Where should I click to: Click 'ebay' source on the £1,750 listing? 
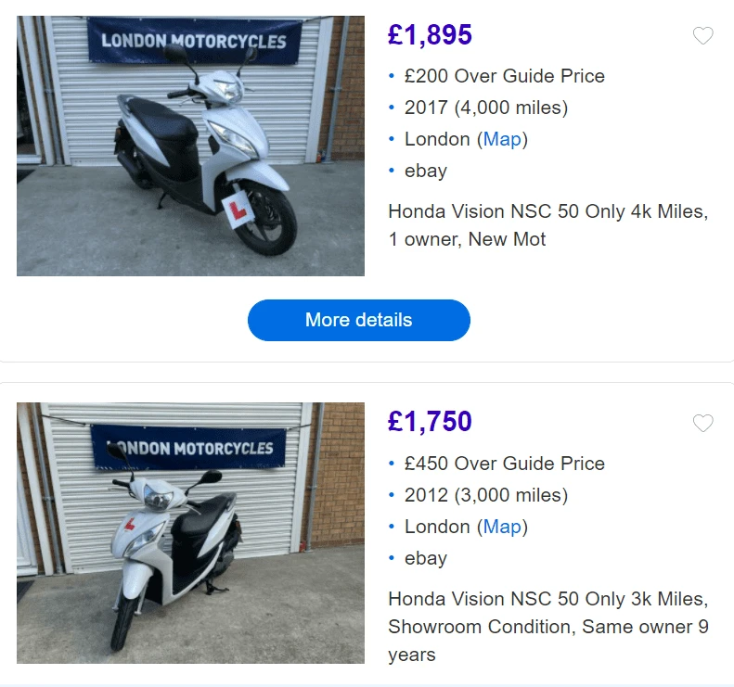(425, 558)
